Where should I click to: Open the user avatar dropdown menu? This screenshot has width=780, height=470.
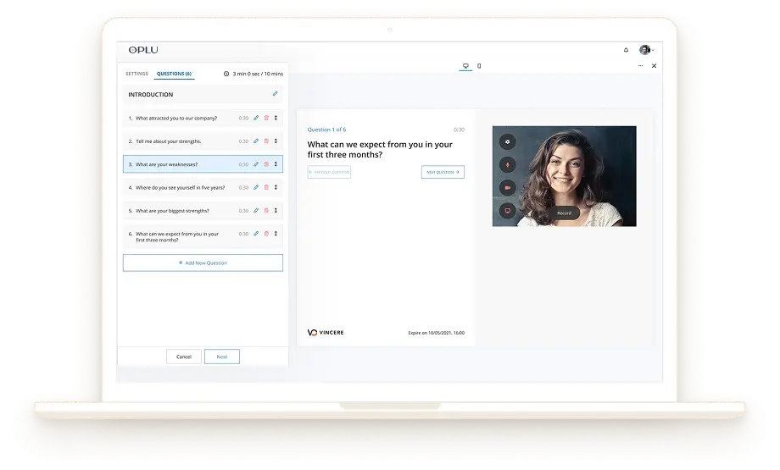[646, 50]
